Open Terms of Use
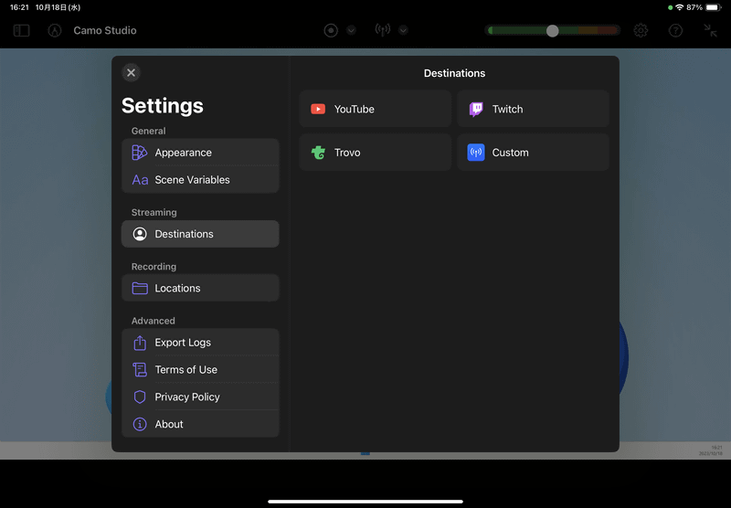The width and height of the screenshot is (731, 508). tap(200, 370)
